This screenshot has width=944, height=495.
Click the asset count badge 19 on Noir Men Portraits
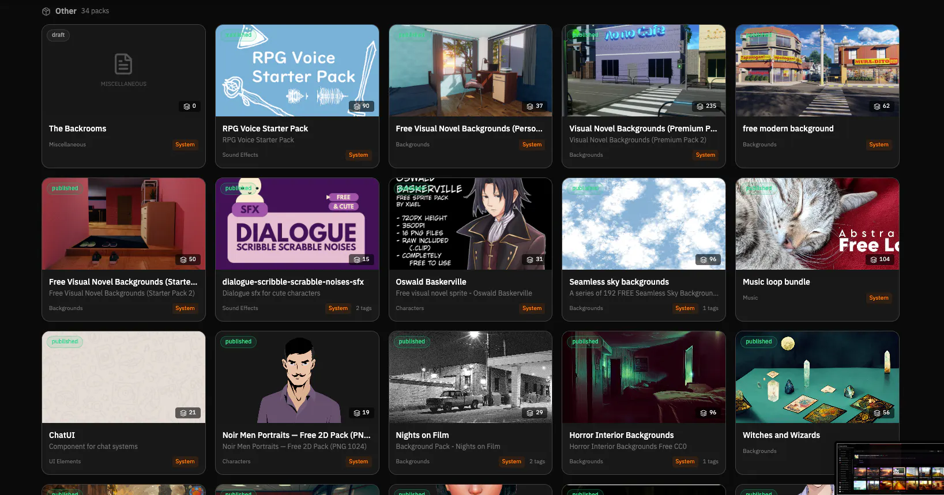click(362, 413)
